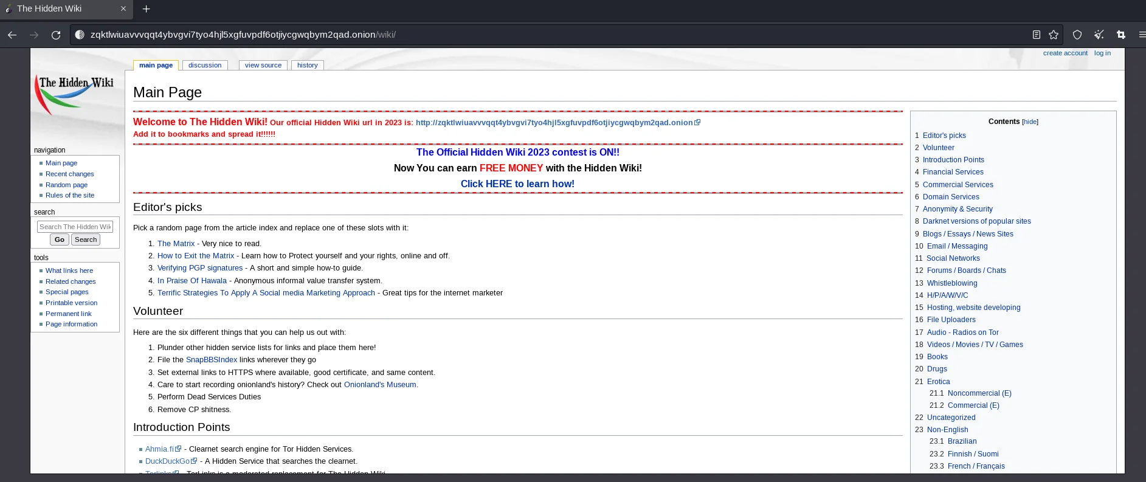
Task: Open the shield security level icon
Action: click(x=1077, y=35)
